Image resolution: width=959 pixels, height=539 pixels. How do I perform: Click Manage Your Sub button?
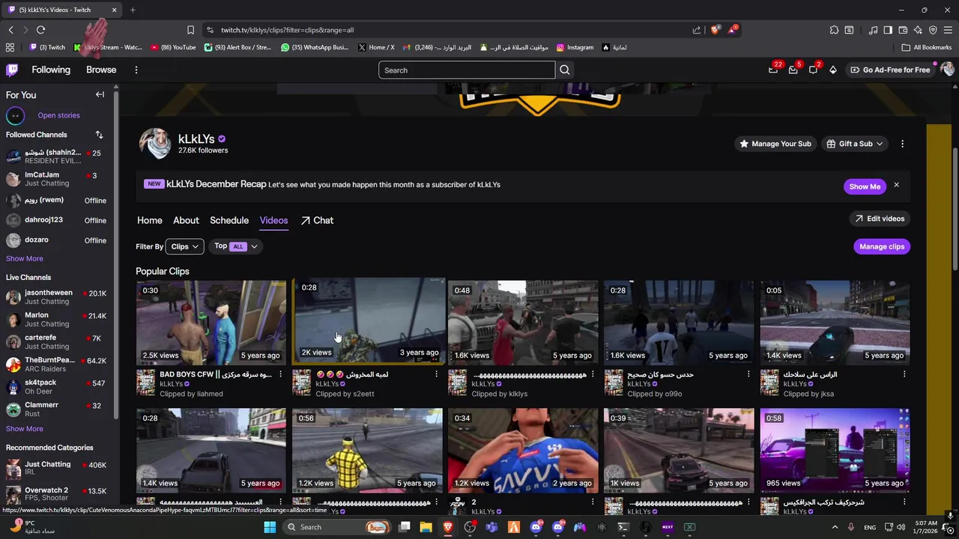(x=775, y=144)
